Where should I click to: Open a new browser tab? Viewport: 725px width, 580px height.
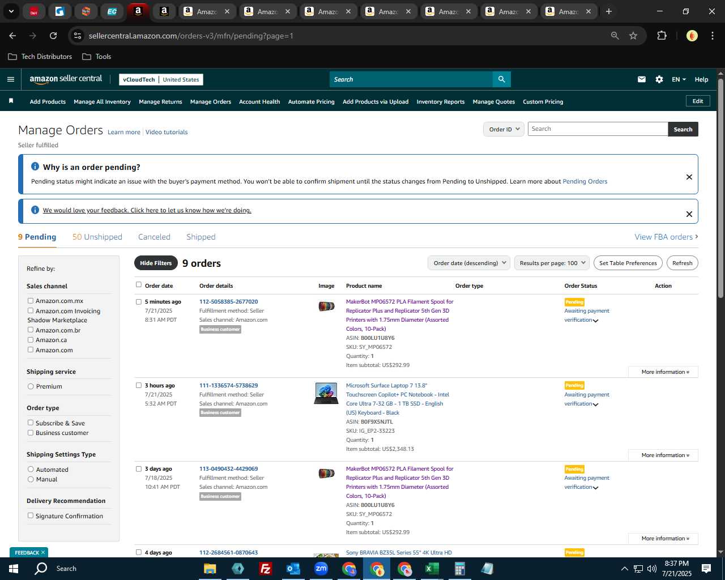coord(609,11)
